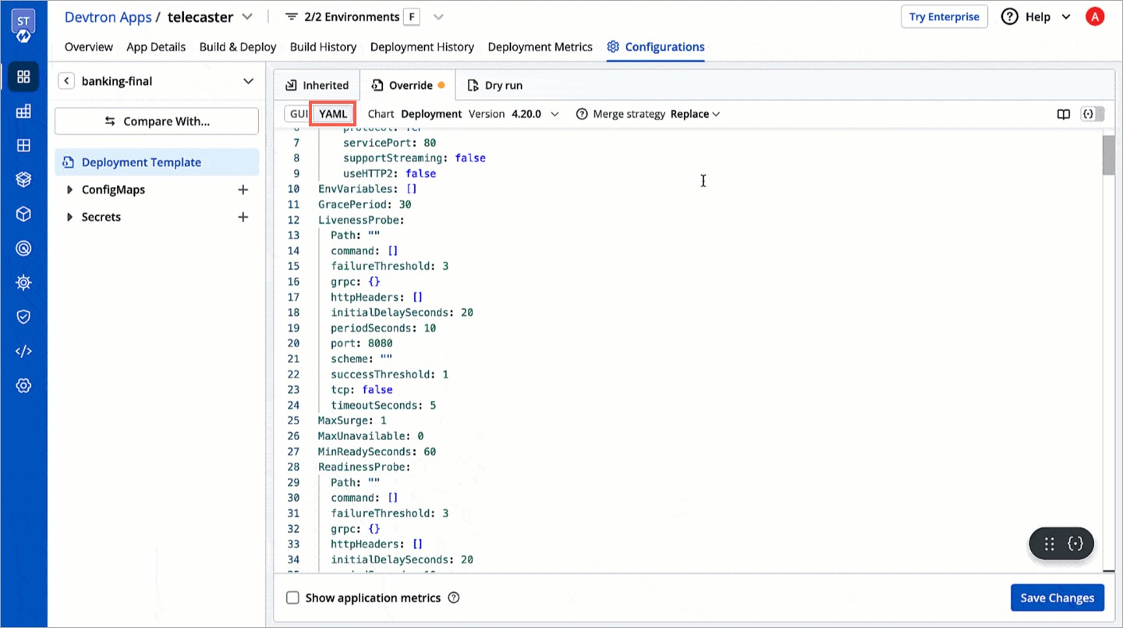Open the grid widget icon in bottom-right pill

(x=1048, y=543)
